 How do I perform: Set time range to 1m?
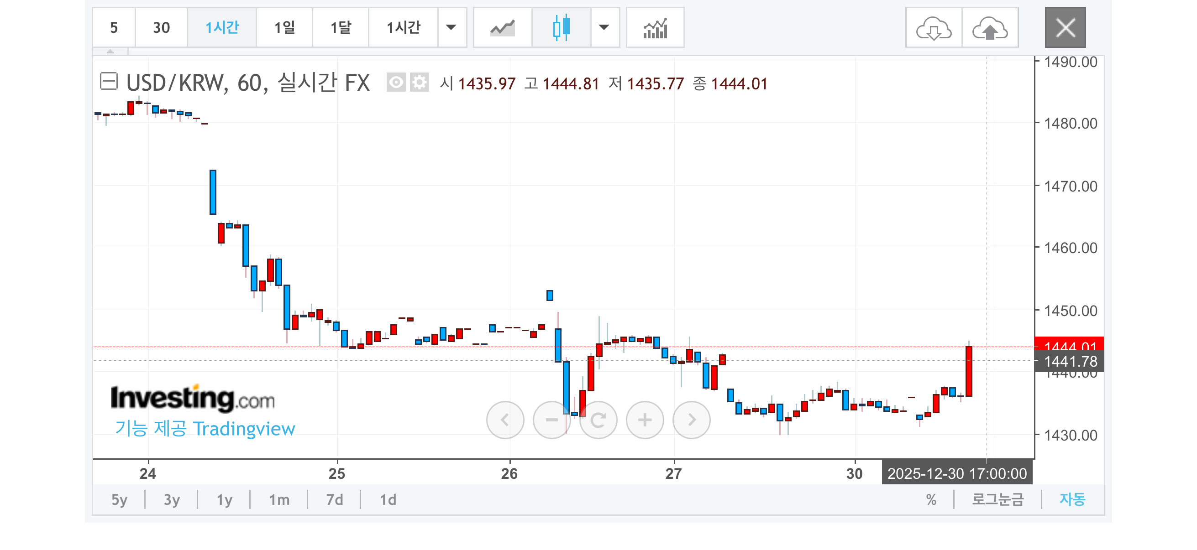279,500
